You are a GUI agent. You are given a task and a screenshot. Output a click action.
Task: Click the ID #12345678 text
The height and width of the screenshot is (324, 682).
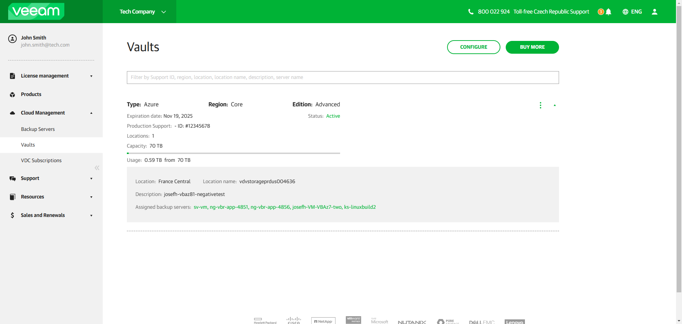[194, 126]
